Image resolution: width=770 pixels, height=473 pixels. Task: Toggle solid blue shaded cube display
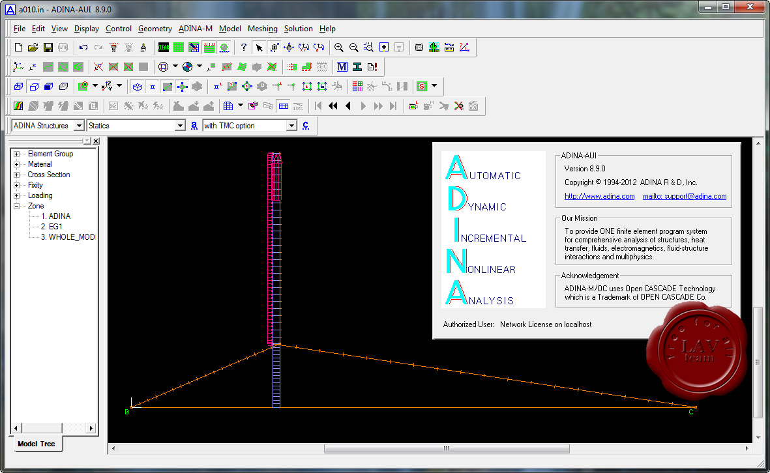pos(48,87)
